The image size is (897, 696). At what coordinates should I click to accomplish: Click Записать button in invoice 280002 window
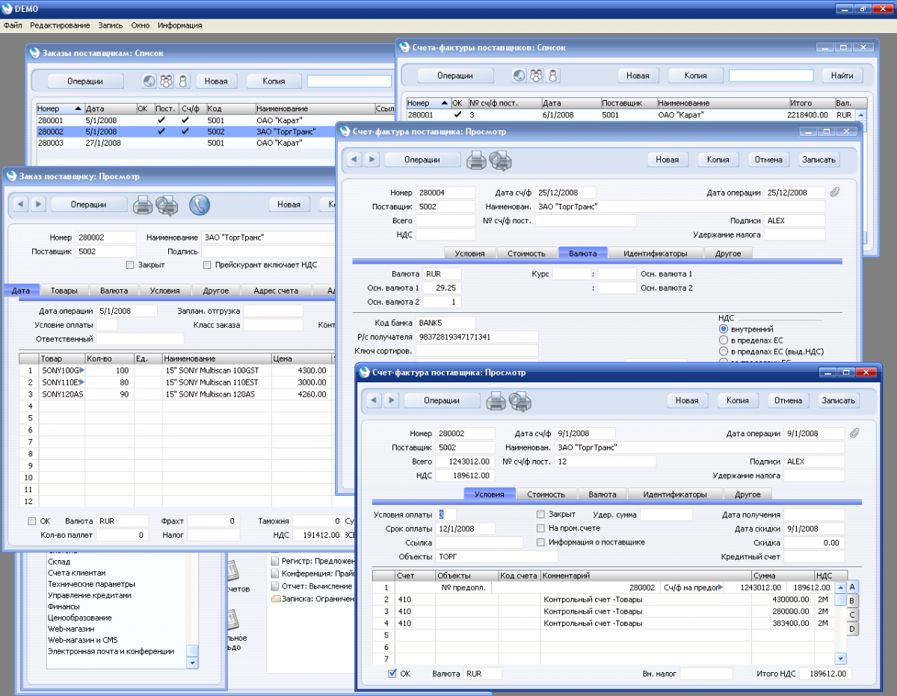[x=838, y=400]
